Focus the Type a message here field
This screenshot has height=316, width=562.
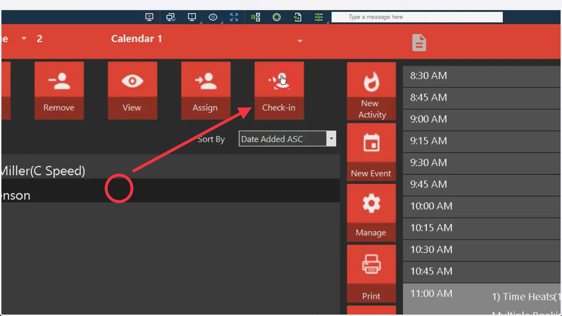417,17
